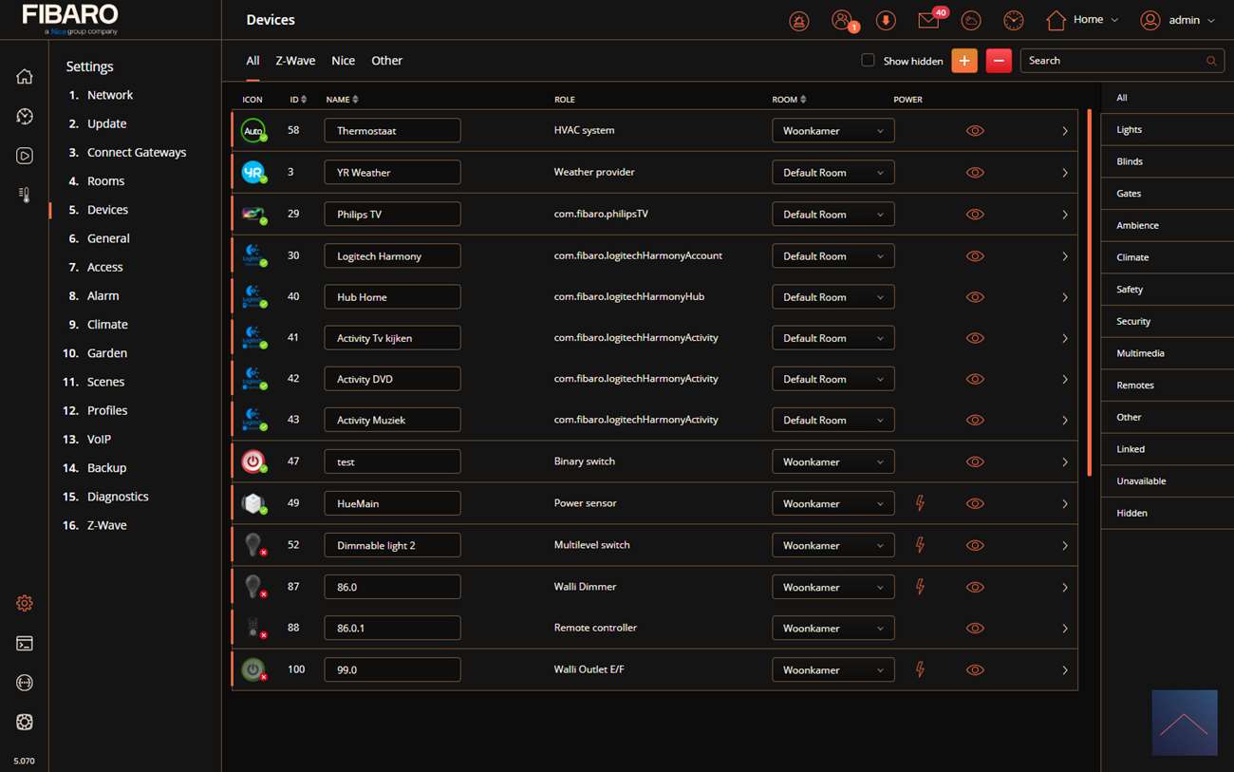Viewport: 1234px width, 772px height.
Task: Open the clock icon in top bar
Action: [1013, 20]
